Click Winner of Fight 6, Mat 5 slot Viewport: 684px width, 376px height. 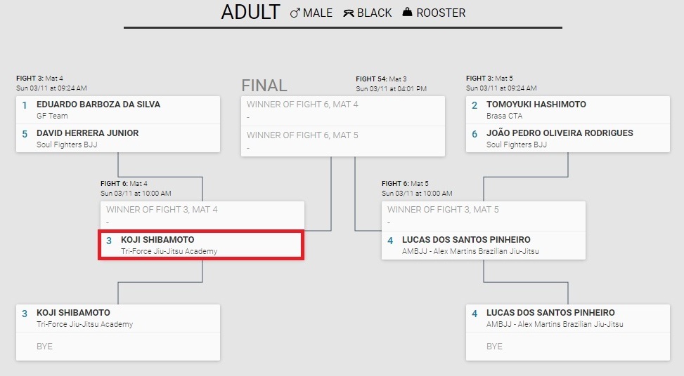[x=343, y=142]
